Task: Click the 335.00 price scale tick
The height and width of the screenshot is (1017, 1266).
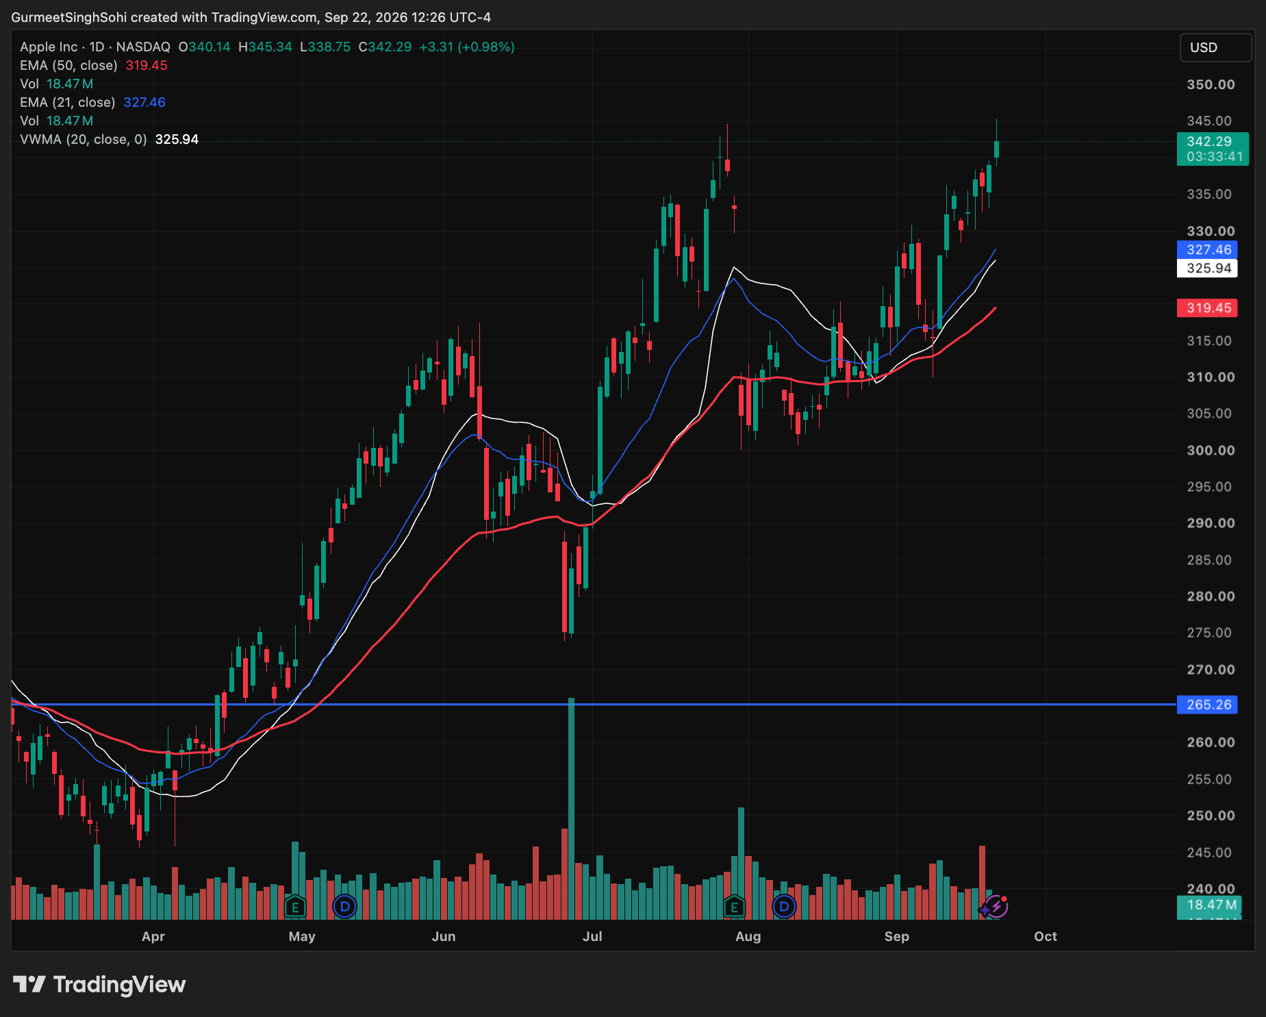Action: point(1209,194)
